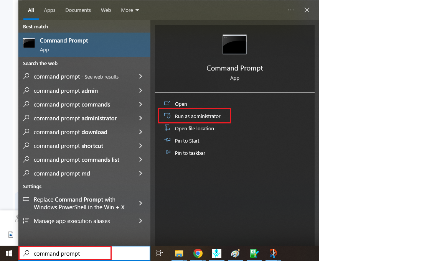Image resolution: width=442 pixels, height=261 pixels.
Task: Open the three-dots options menu in search
Action: pos(291,10)
